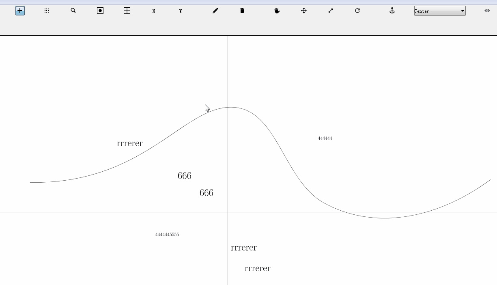Toggle the eye visibility icon
Viewport: 497px width, 285px height.
click(x=486, y=11)
